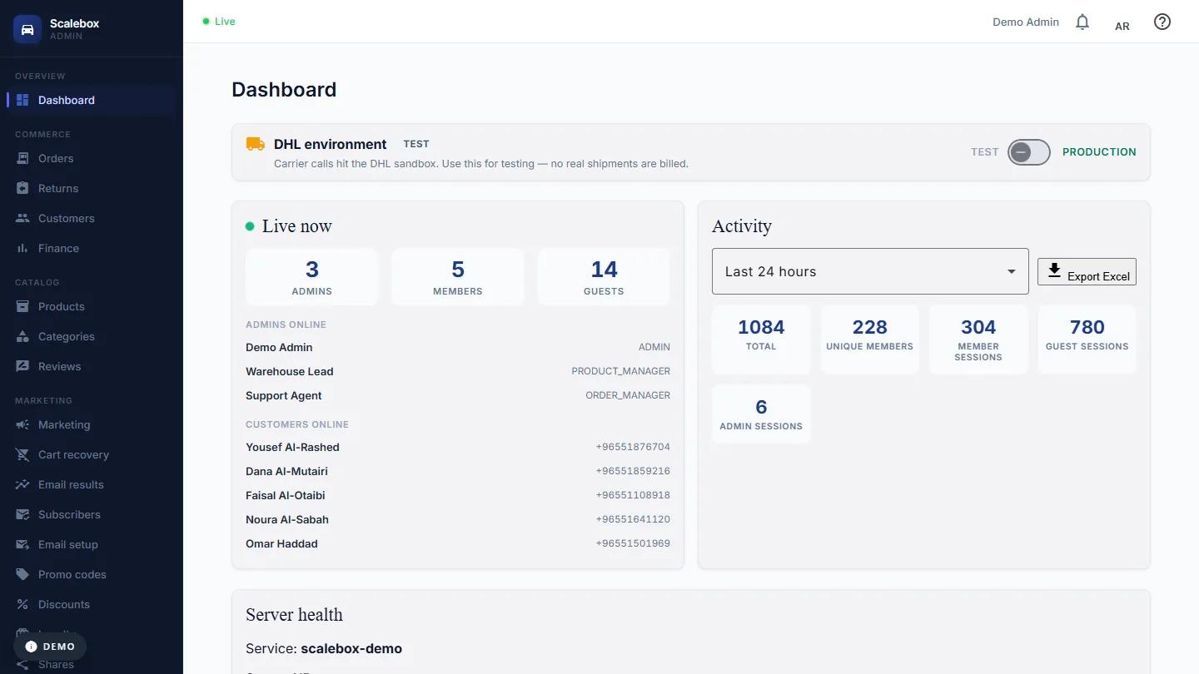Click the 6 Admin Sessions card
The image size is (1199, 674).
coord(761,414)
